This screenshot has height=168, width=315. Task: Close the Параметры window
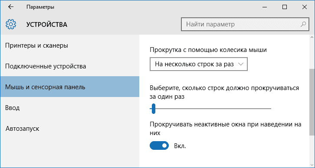(x=304, y=7)
